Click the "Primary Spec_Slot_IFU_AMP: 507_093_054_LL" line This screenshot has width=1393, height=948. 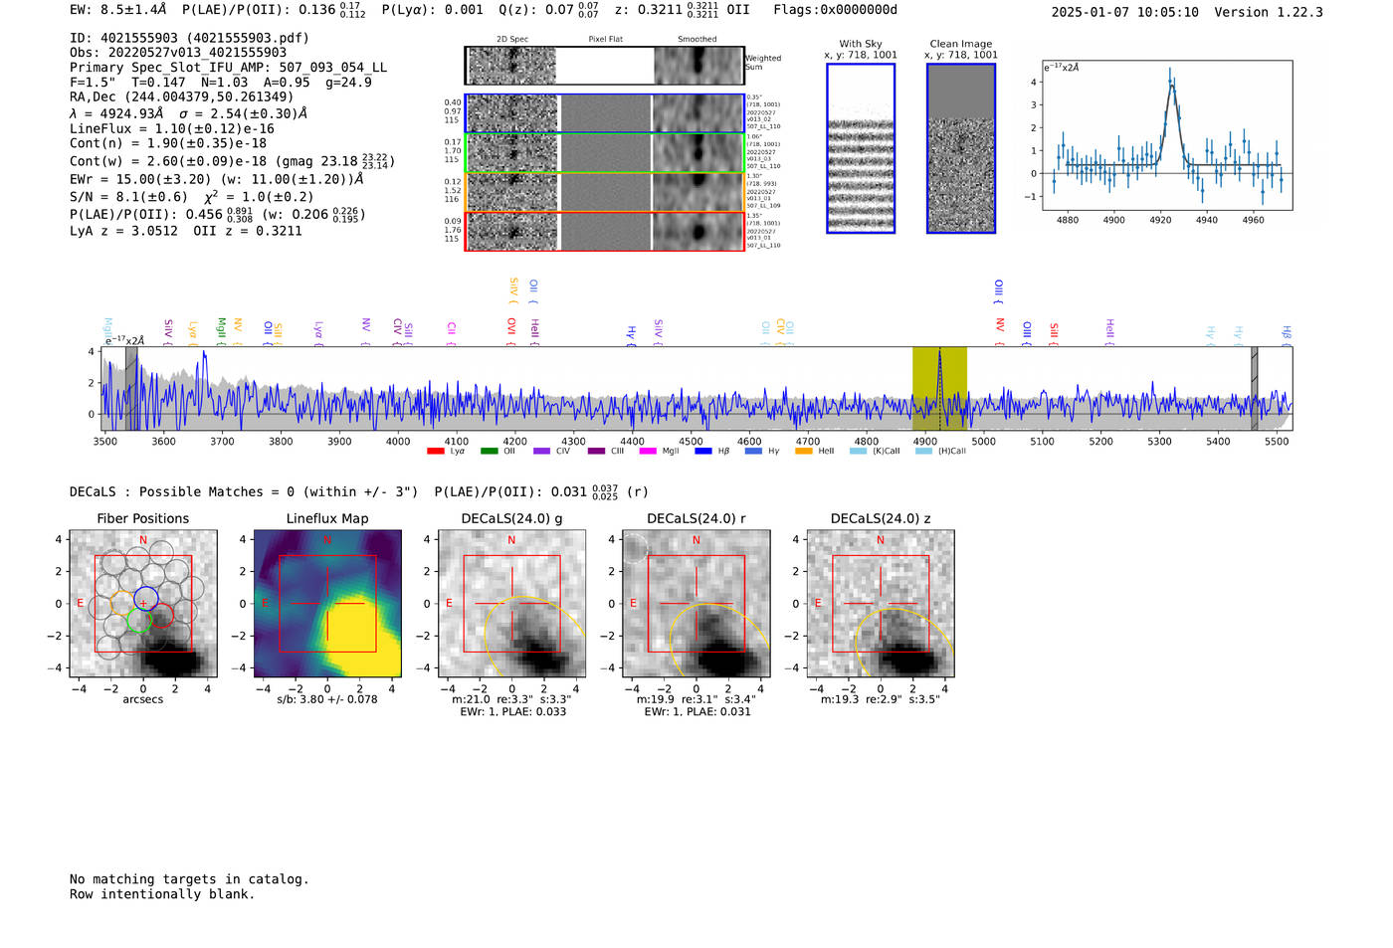(229, 68)
